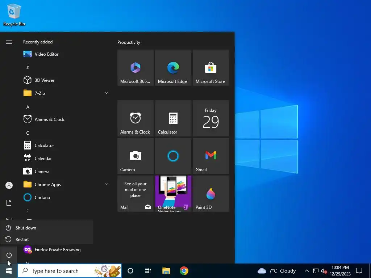Click the Type here to search box
Viewport: 371px width, 278px height.
tap(70, 271)
